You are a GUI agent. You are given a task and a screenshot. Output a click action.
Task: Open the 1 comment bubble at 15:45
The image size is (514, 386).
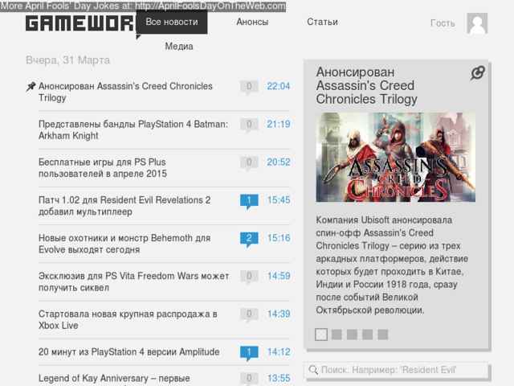pos(249,201)
